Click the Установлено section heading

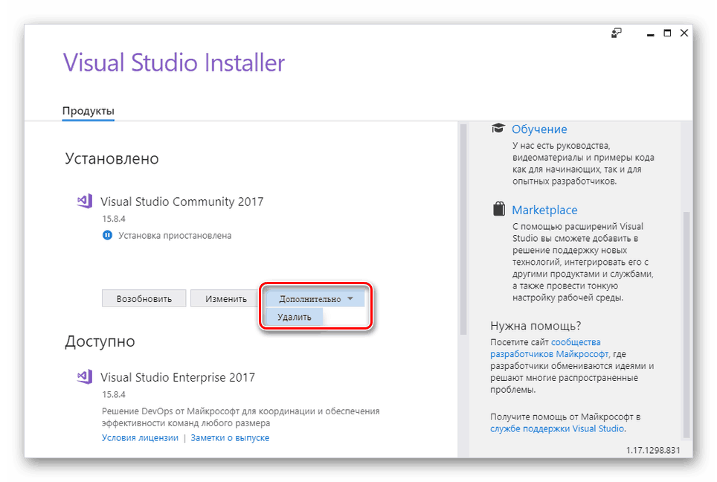(112, 158)
